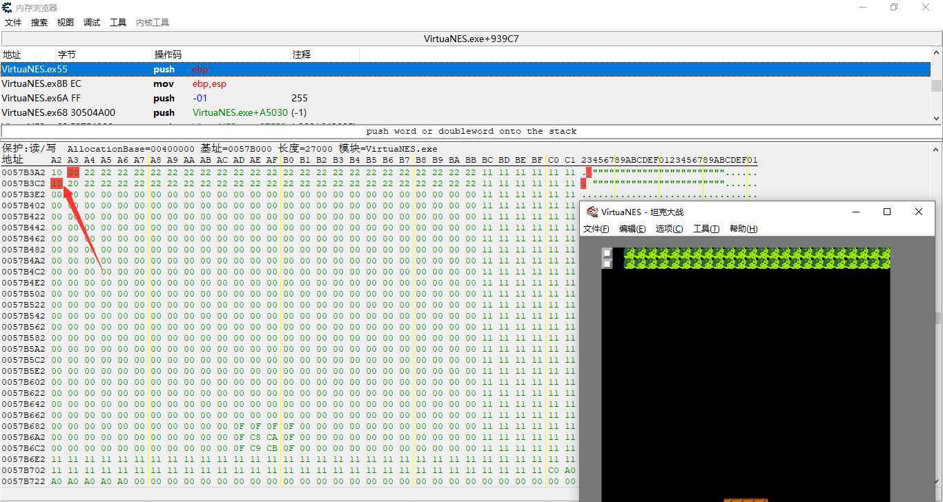This screenshot has width=943, height=502.
Task: Select byte C9 in row 0057B6C2
Action: pyautogui.click(x=255, y=448)
